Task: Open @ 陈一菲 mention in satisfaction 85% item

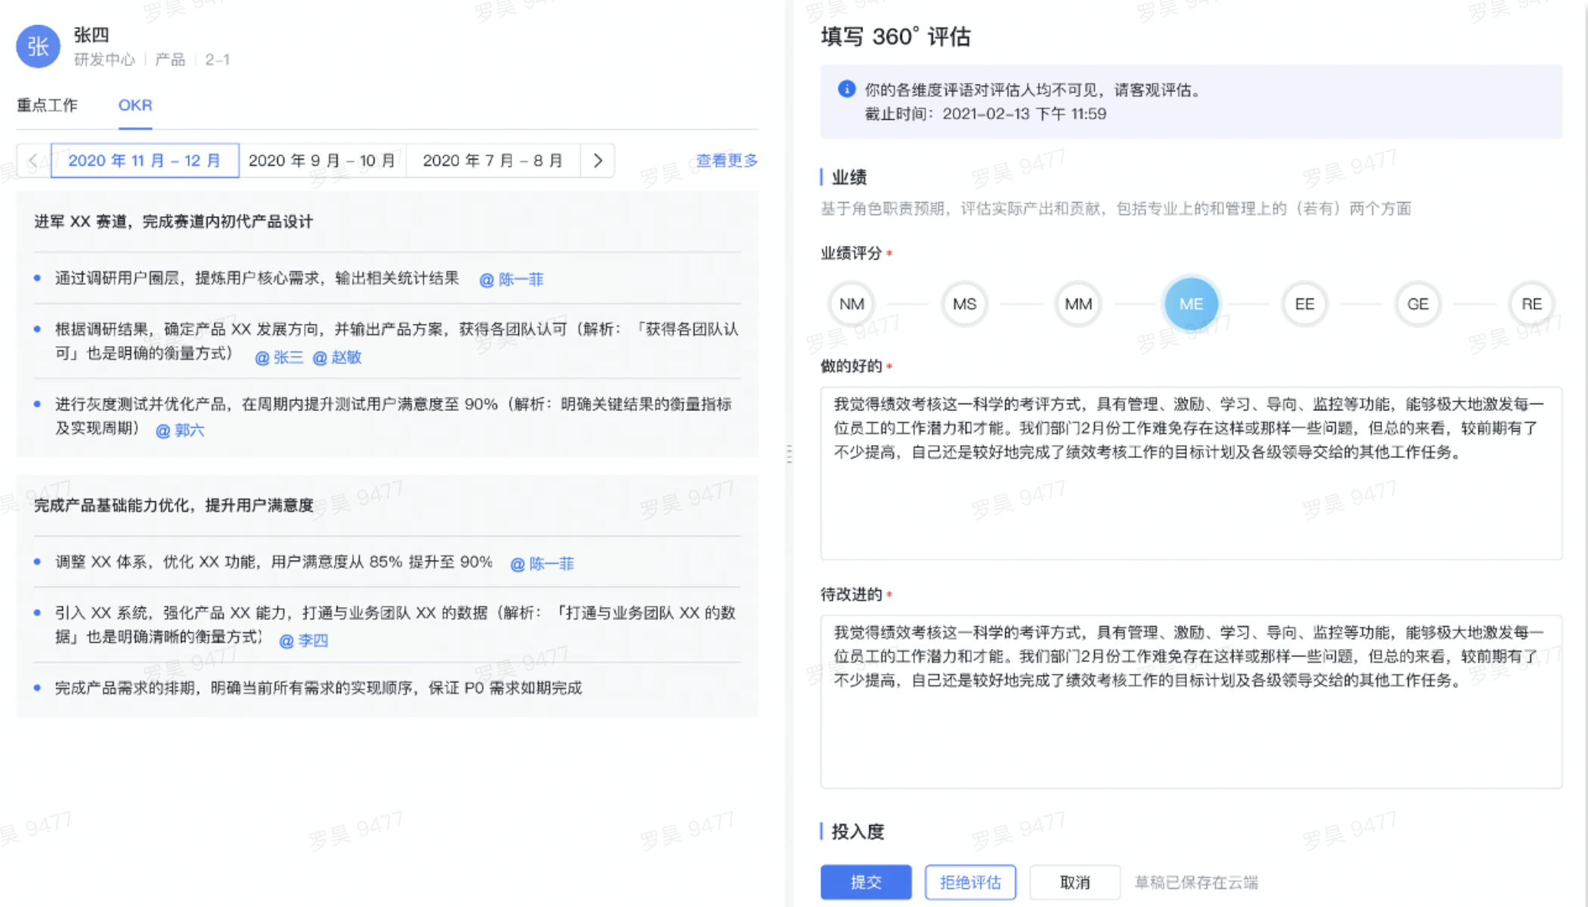Action: click(542, 564)
